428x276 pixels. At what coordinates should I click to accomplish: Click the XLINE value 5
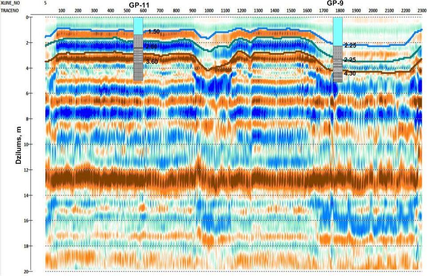tap(46, 3)
